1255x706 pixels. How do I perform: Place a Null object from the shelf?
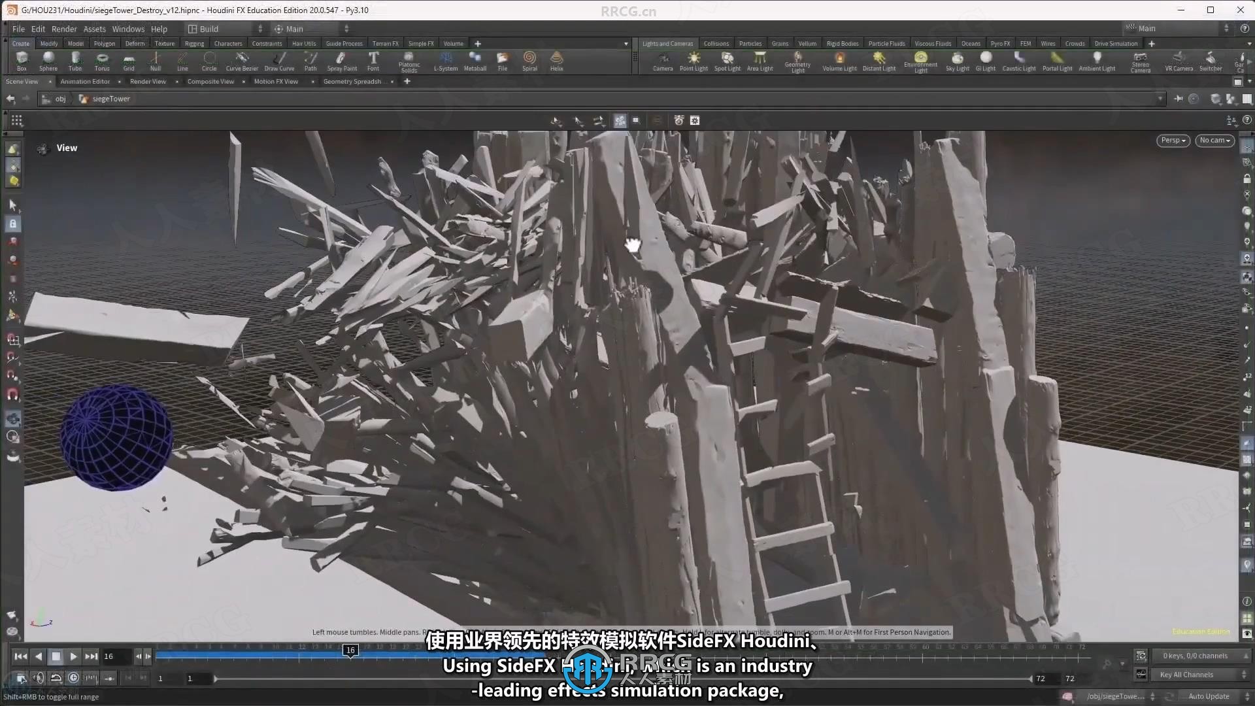tap(156, 61)
